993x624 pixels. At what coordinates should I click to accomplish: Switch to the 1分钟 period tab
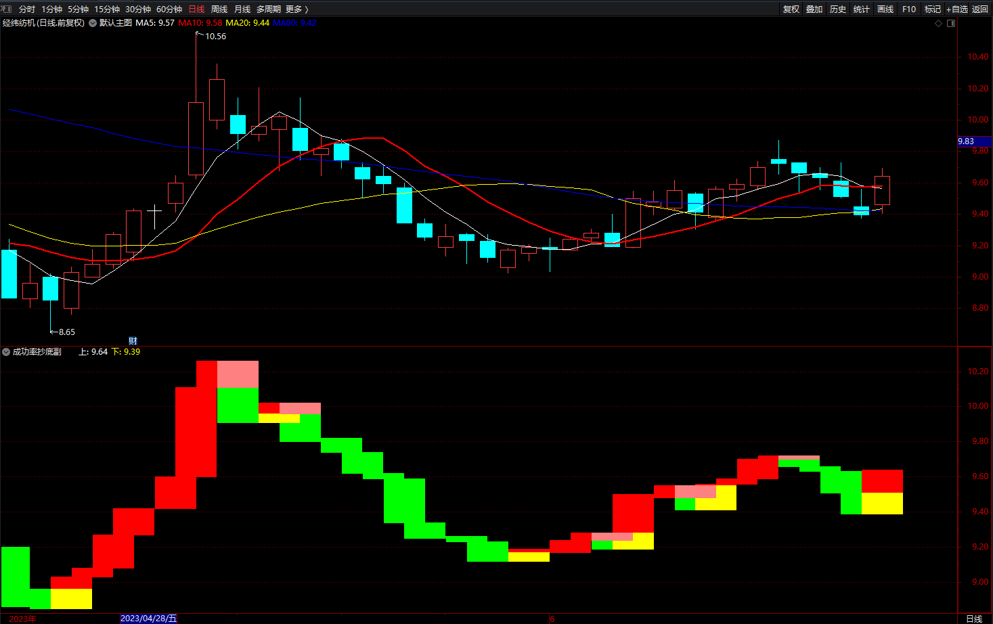[51, 9]
